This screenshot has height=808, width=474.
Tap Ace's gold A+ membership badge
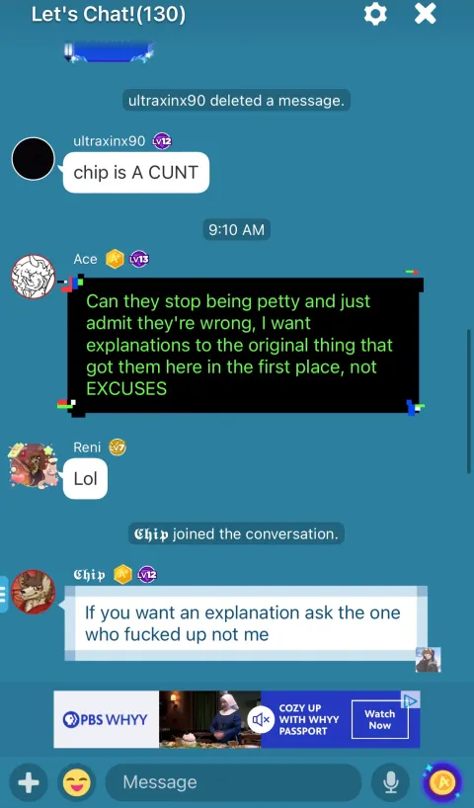(x=115, y=259)
